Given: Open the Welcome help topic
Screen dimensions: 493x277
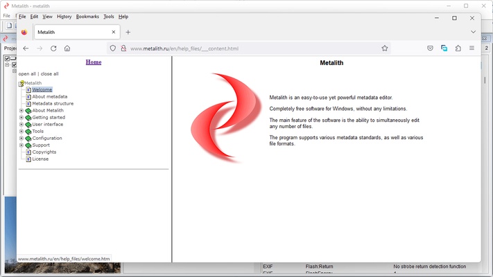Looking at the screenshot, I should 42,90.
